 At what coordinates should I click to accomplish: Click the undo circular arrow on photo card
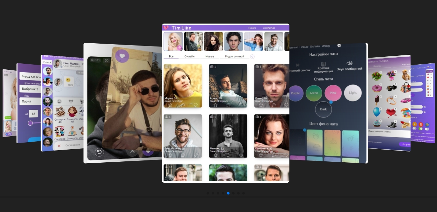click(99, 152)
